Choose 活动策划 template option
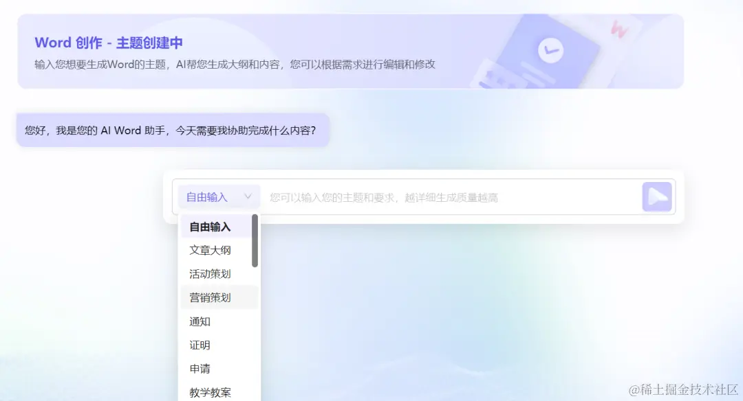 click(211, 273)
